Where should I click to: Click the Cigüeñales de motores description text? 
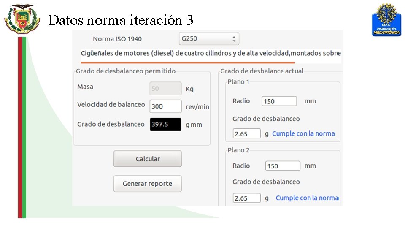(x=211, y=53)
